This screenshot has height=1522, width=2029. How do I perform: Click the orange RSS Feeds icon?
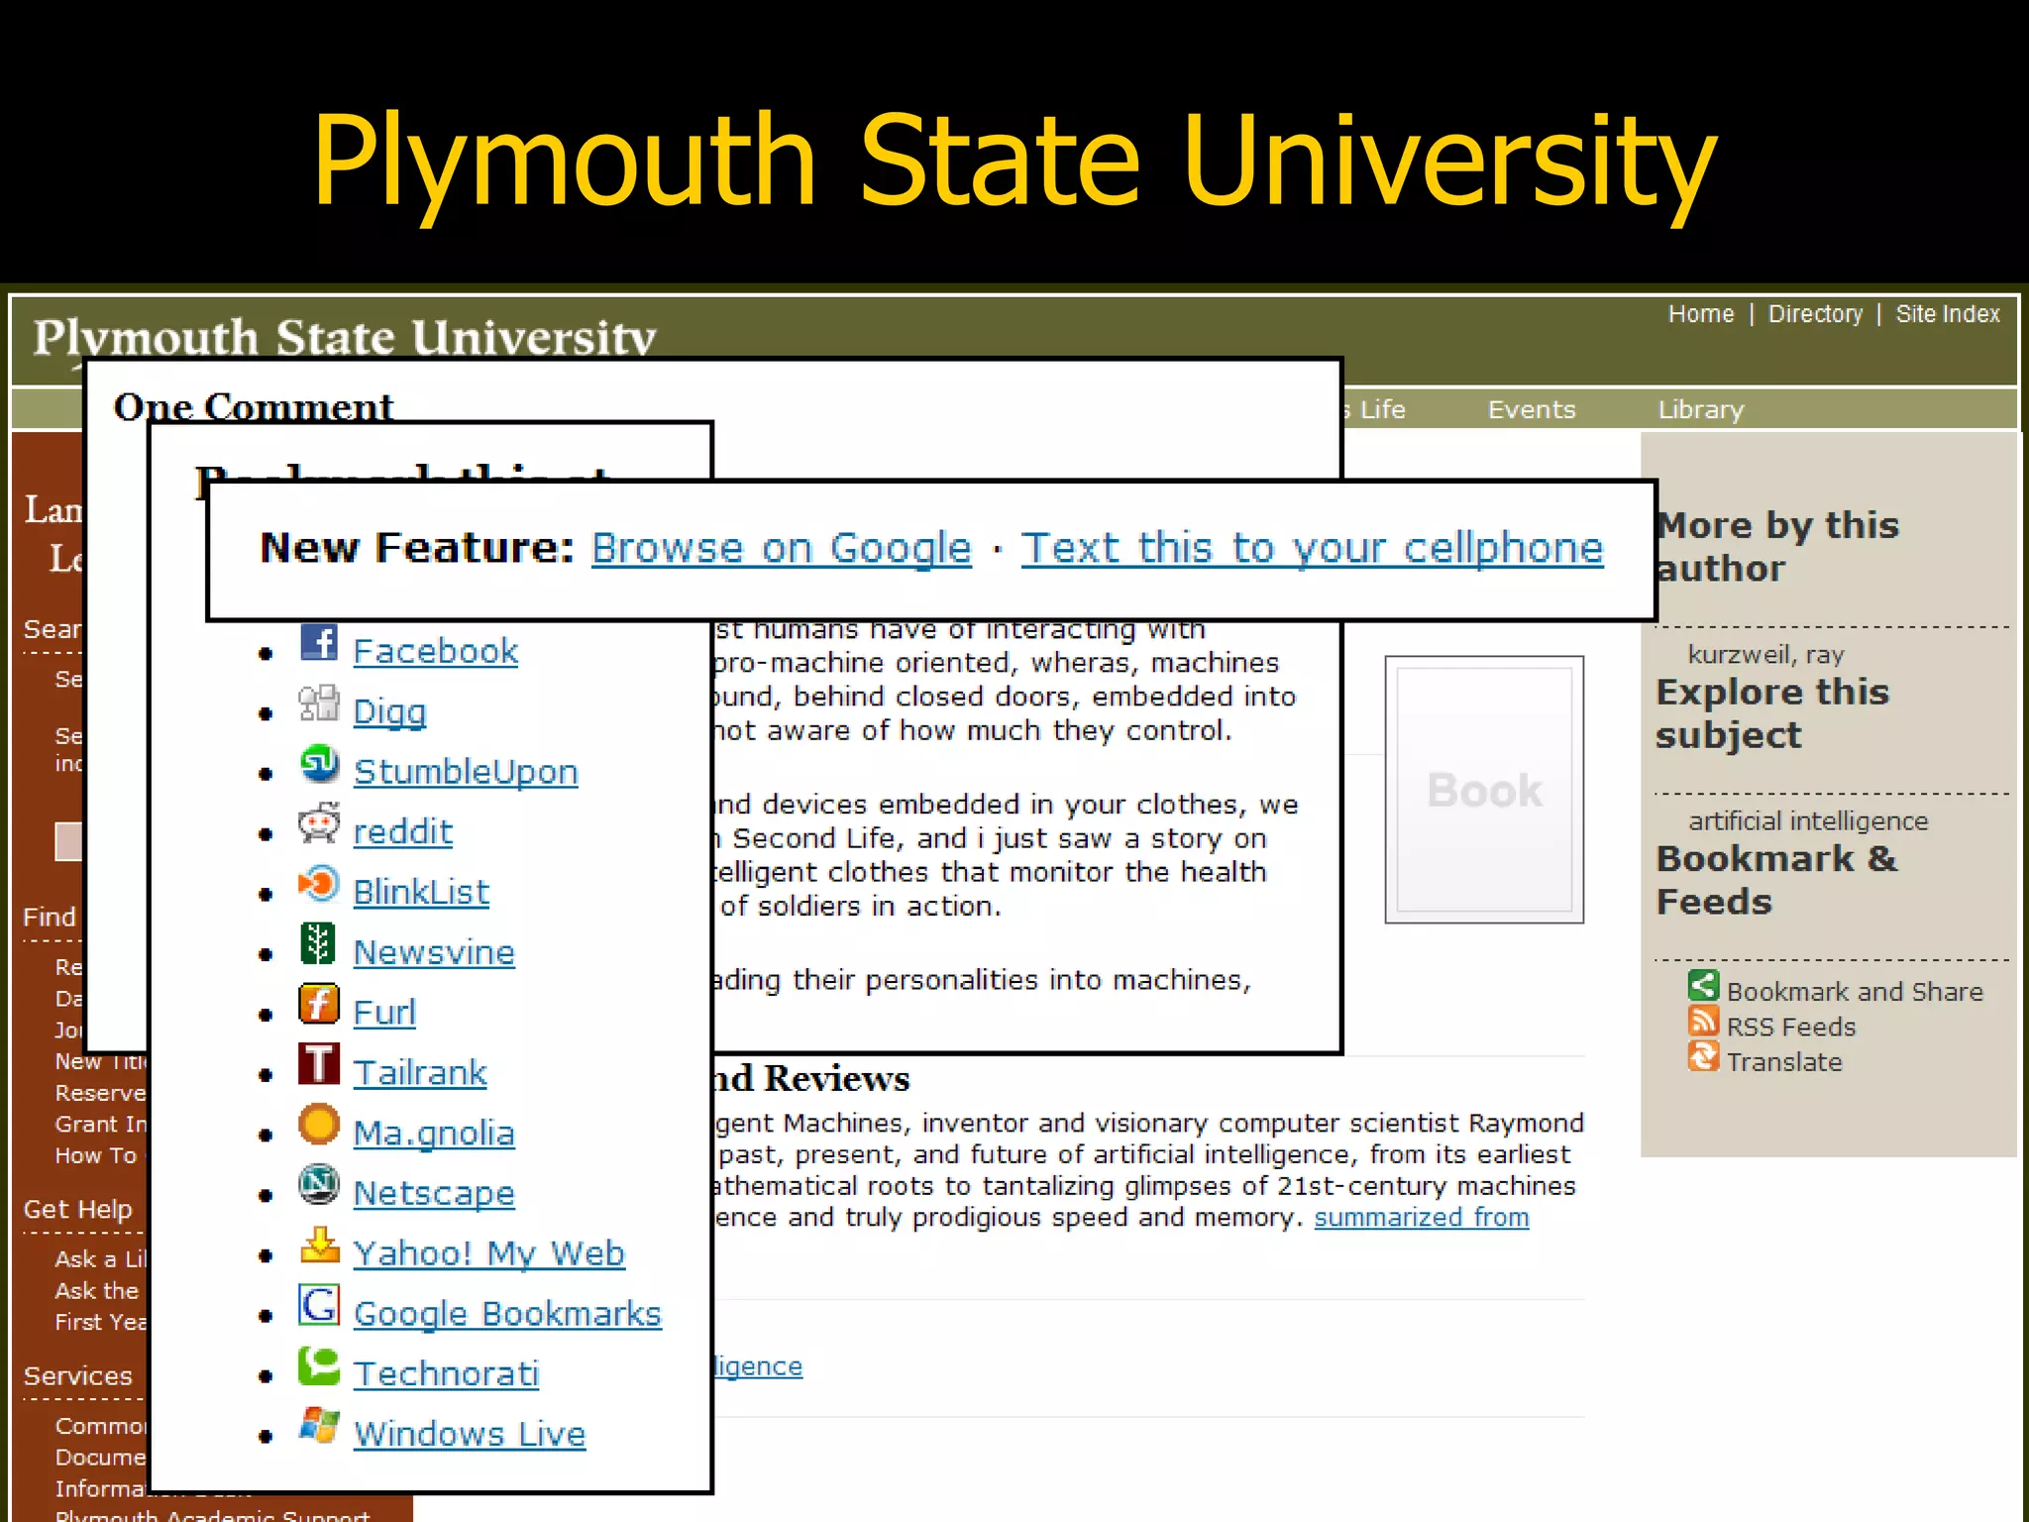1703,1021
